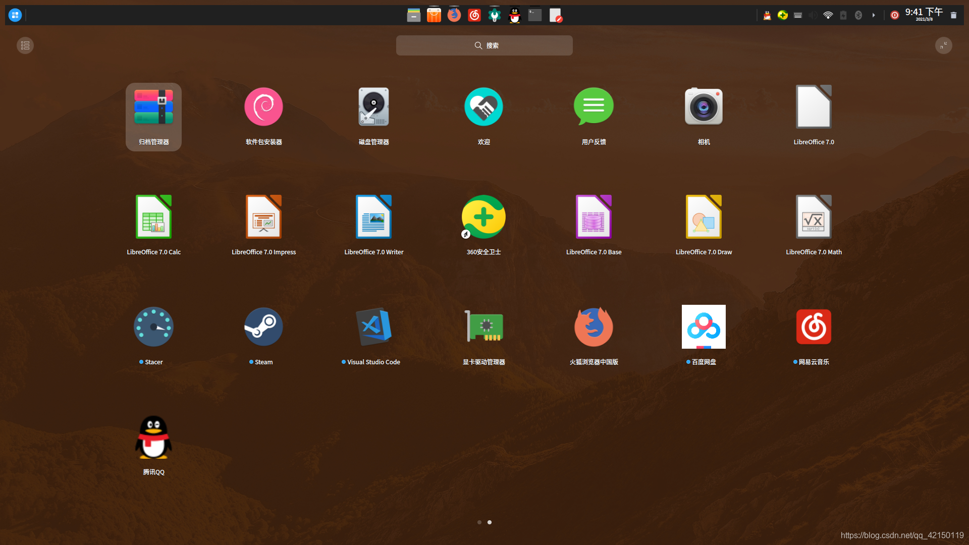Open the text editor in the dock

click(555, 15)
